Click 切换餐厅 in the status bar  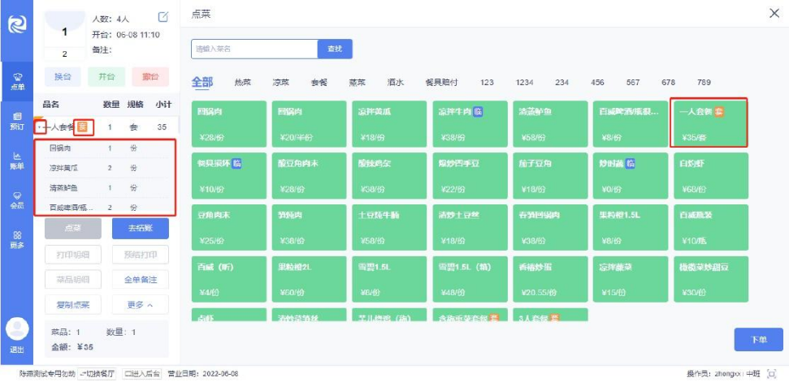(98, 374)
